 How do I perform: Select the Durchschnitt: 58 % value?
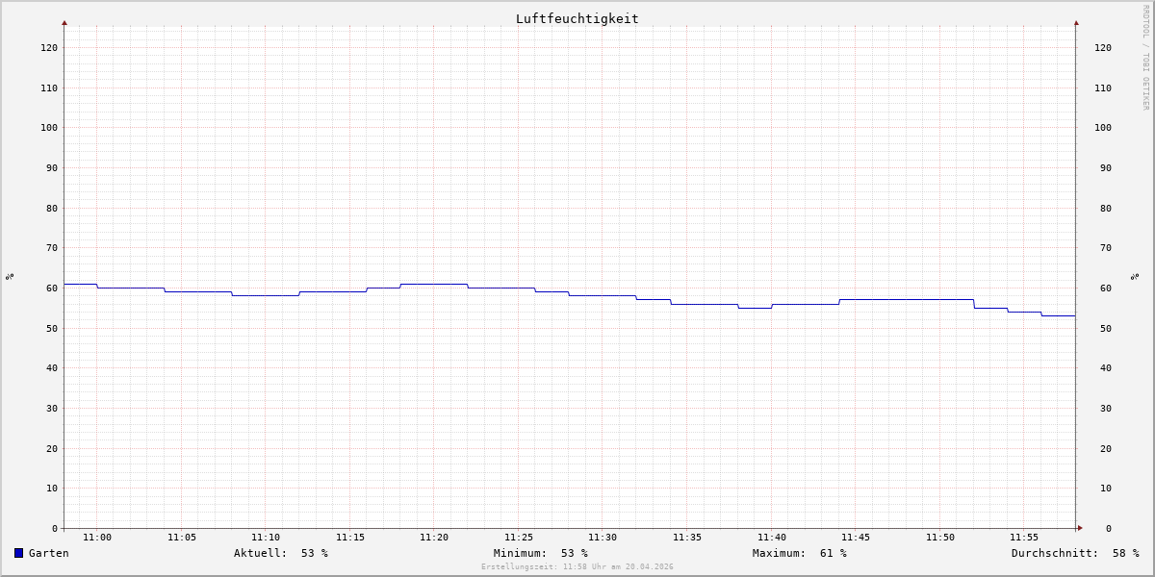tap(1075, 553)
